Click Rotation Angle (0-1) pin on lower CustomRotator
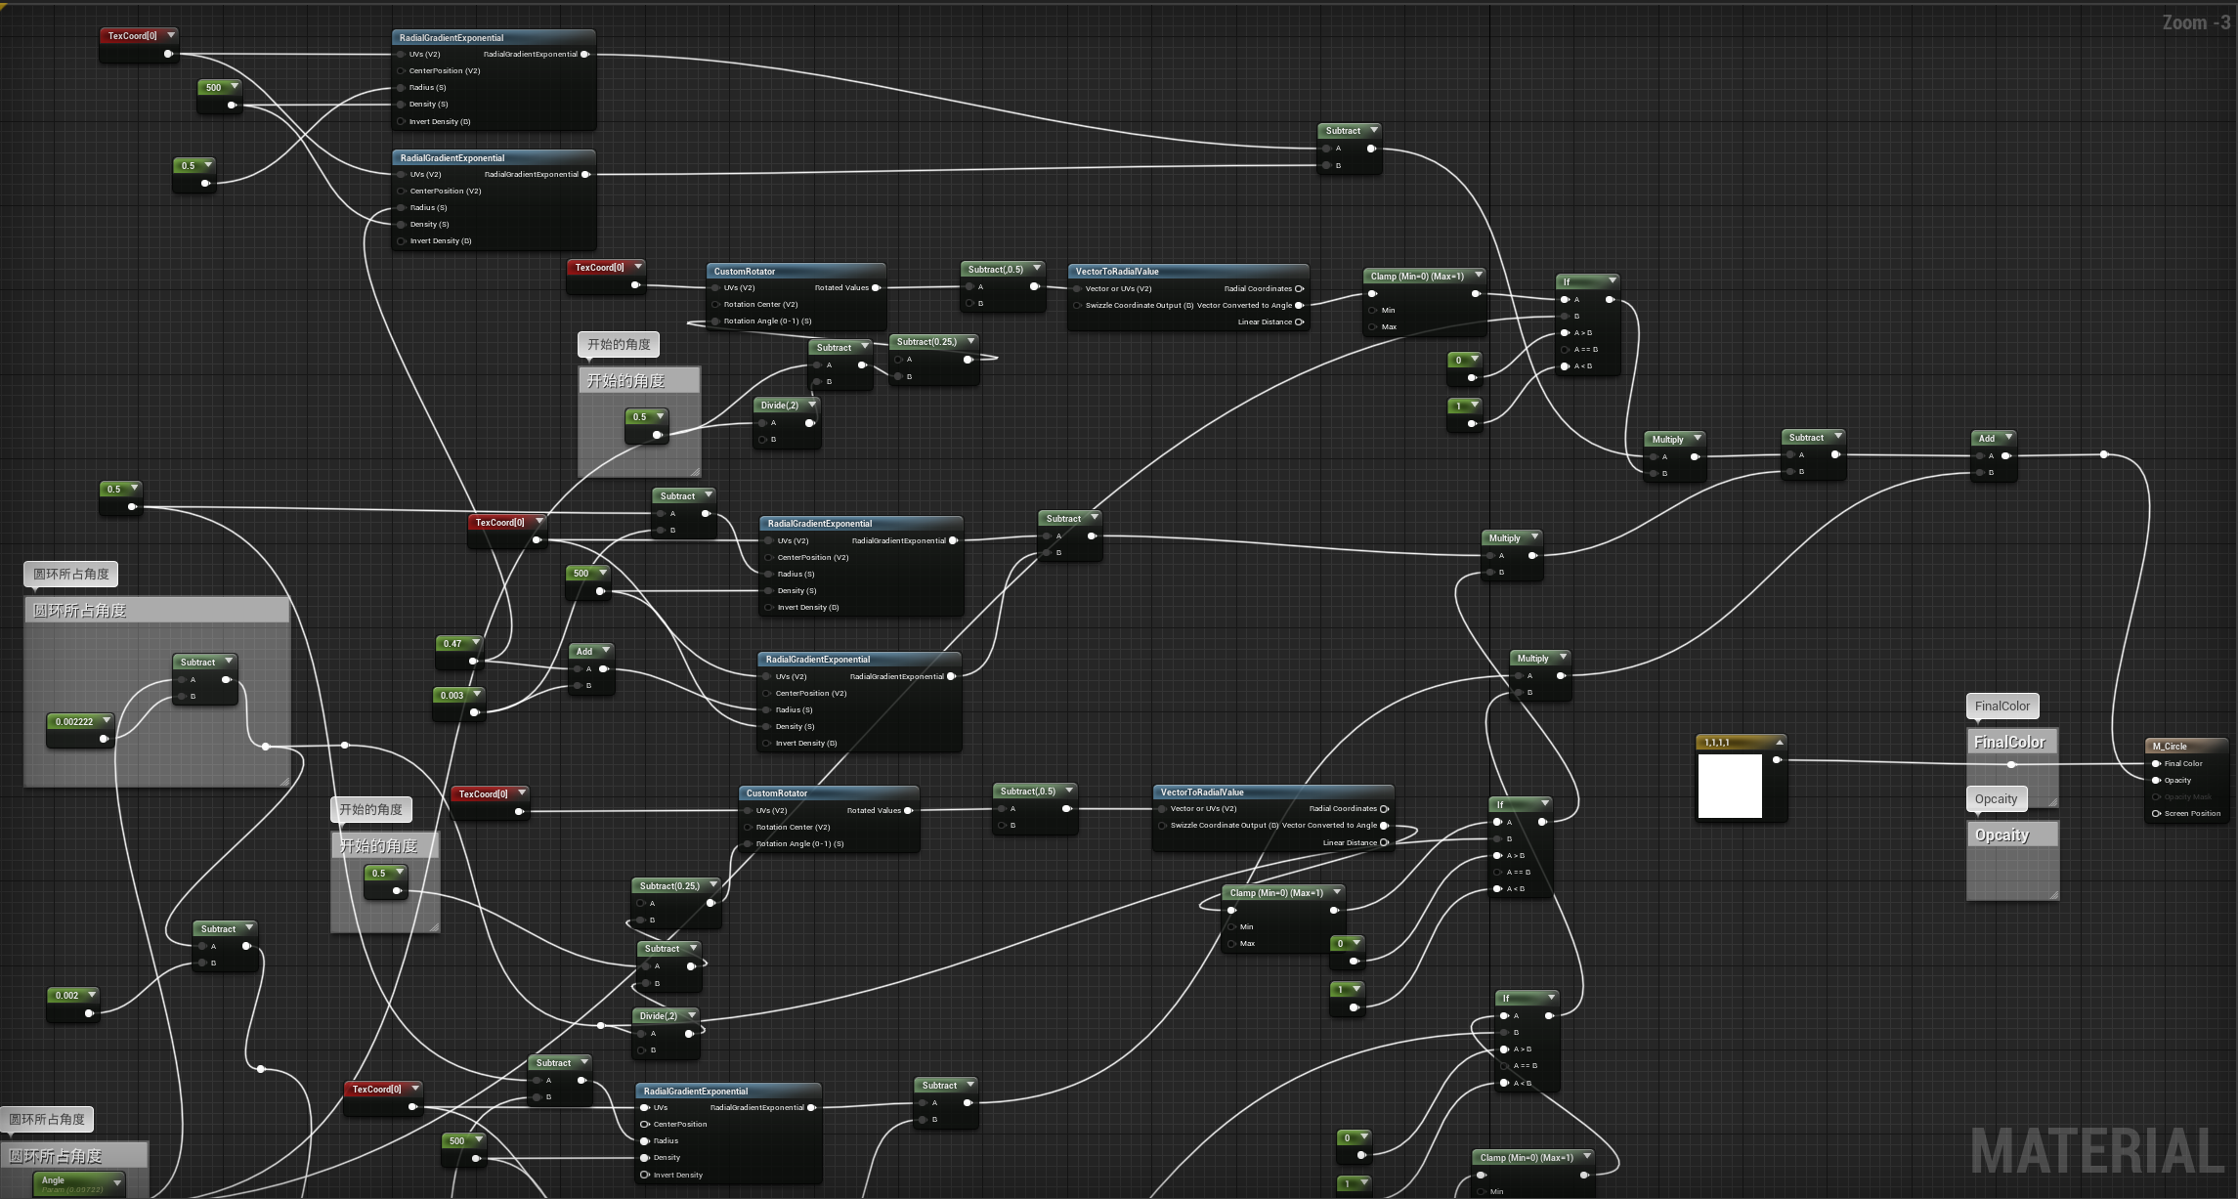Screen dimensions: 2238x1199 [748, 843]
